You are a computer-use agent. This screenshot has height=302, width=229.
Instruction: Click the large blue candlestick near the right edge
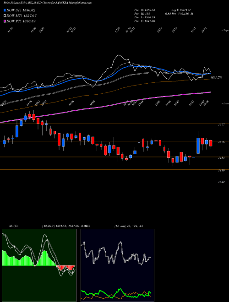[198, 146]
